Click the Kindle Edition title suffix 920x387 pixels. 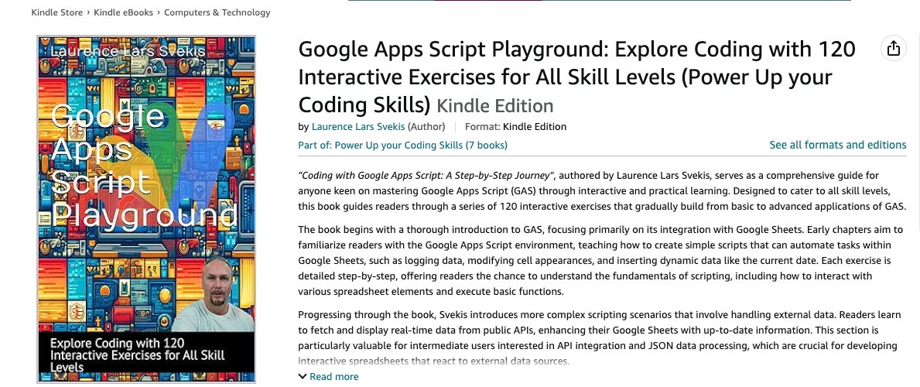(495, 106)
